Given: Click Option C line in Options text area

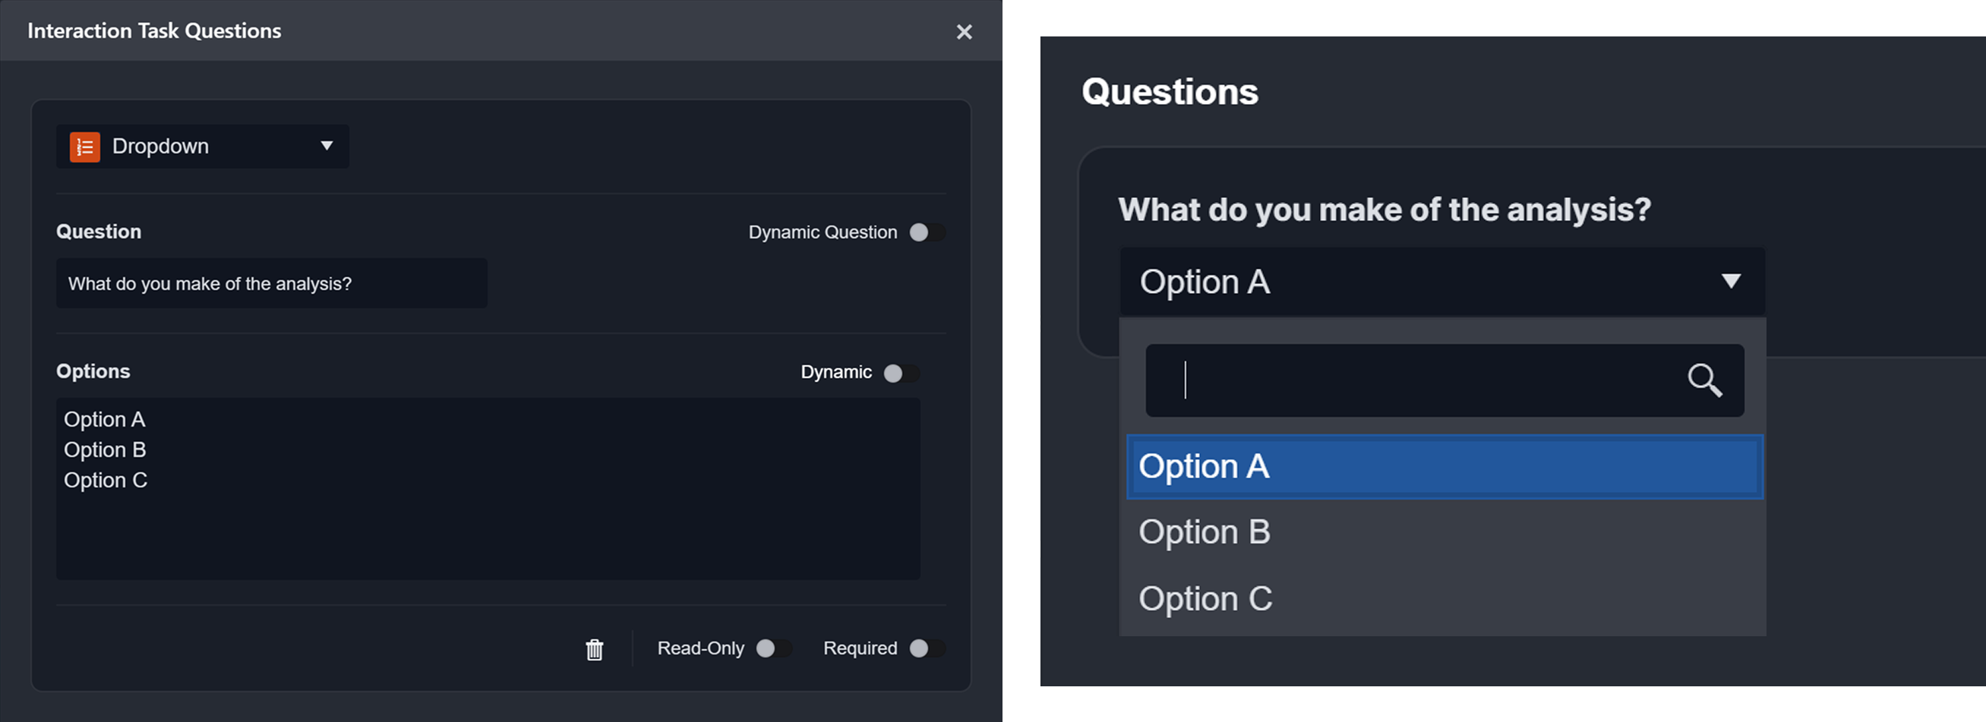Looking at the screenshot, I should pyautogui.click(x=106, y=480).
